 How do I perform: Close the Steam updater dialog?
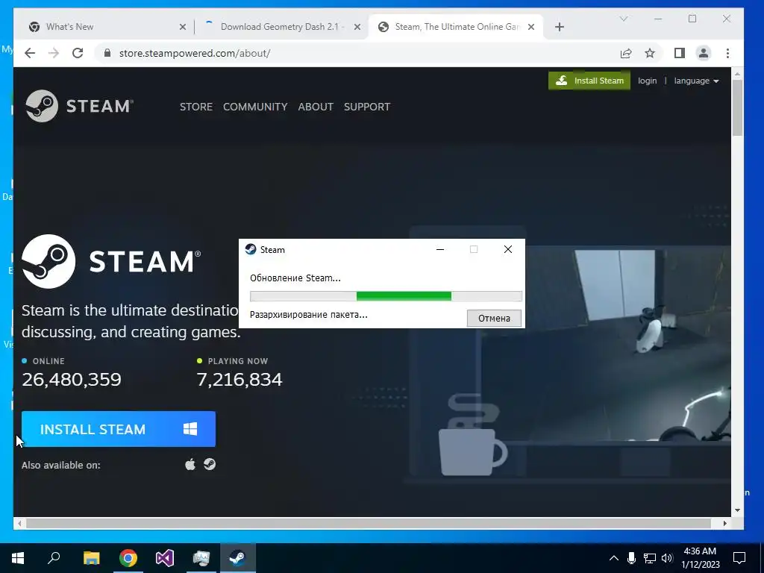pyautogui.click(x=507, y=249)
